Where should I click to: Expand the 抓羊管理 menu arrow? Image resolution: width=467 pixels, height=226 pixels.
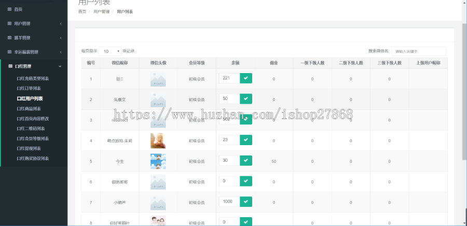pyautogui.click(x=61, y=38)
